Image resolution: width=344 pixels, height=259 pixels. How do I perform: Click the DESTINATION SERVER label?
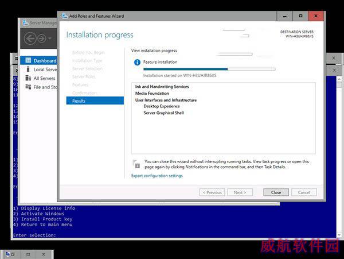pos(297,32)
